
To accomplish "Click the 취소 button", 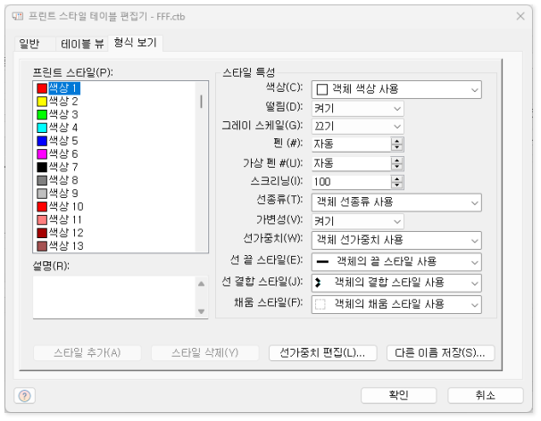I will (x=486, y=395).
